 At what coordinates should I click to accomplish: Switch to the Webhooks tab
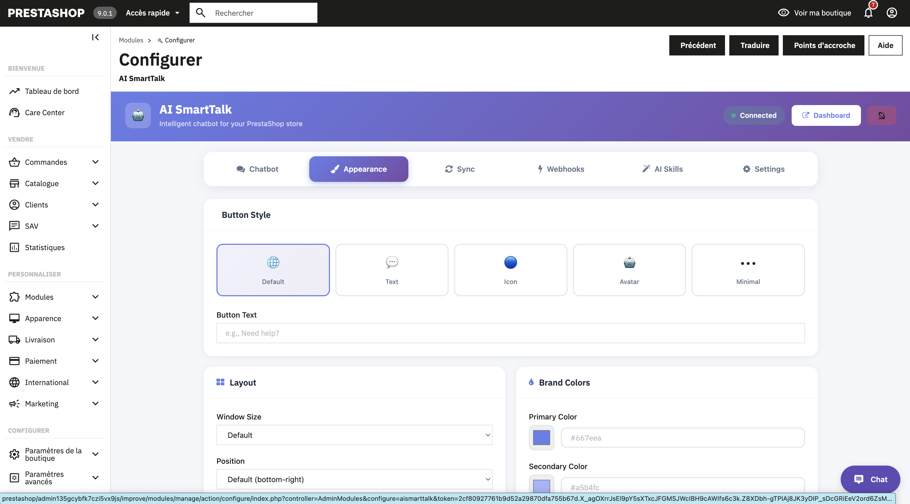[x=561, y=169]
